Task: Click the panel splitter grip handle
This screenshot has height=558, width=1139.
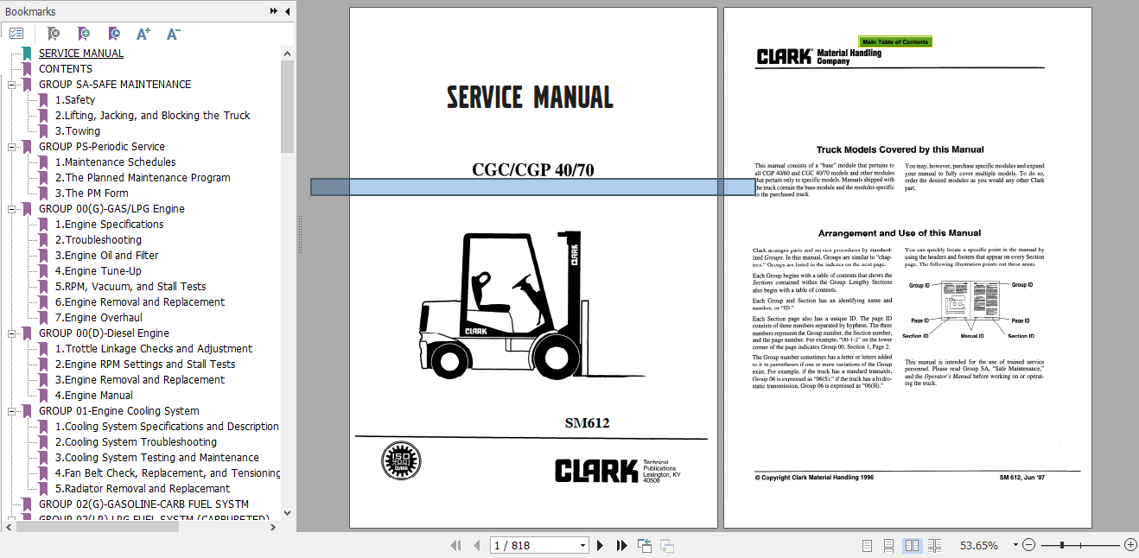Action: coord(300,235)
